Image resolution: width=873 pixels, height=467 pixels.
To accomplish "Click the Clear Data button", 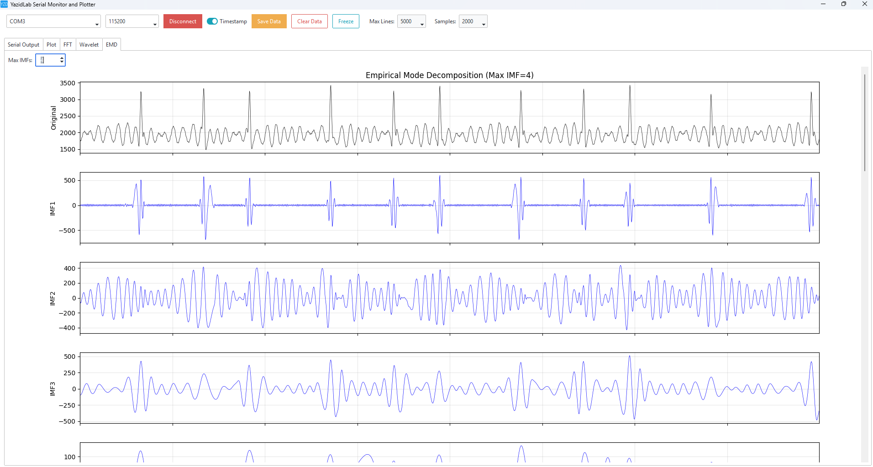I will tap(309, 21).
